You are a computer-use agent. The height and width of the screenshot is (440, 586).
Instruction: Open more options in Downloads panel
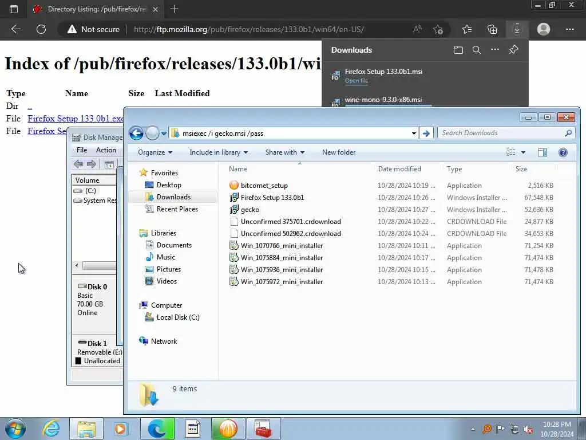(x=495, y=49)
